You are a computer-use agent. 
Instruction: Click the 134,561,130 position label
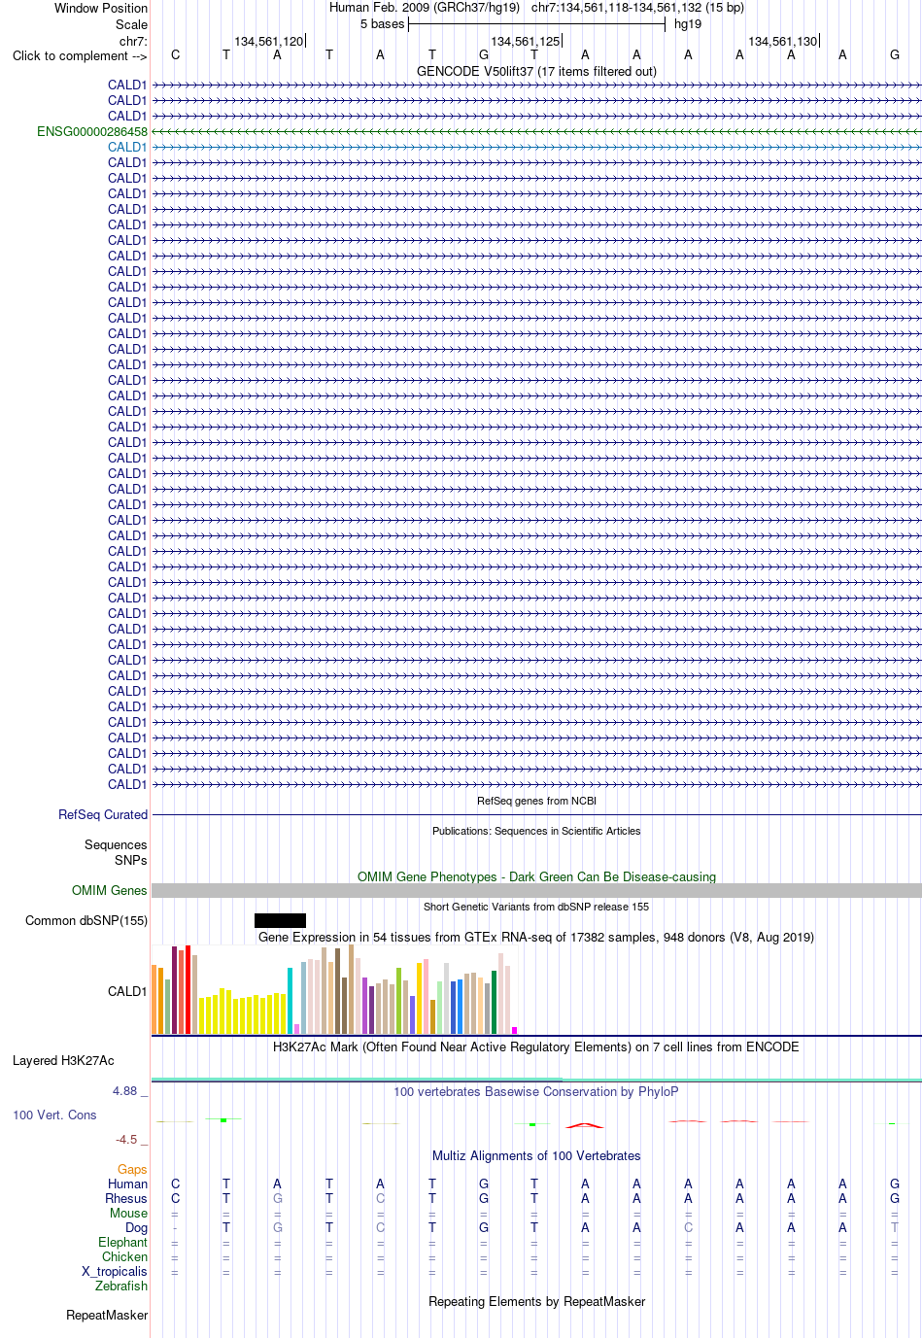pyautogui.click(x=783, y=41)
